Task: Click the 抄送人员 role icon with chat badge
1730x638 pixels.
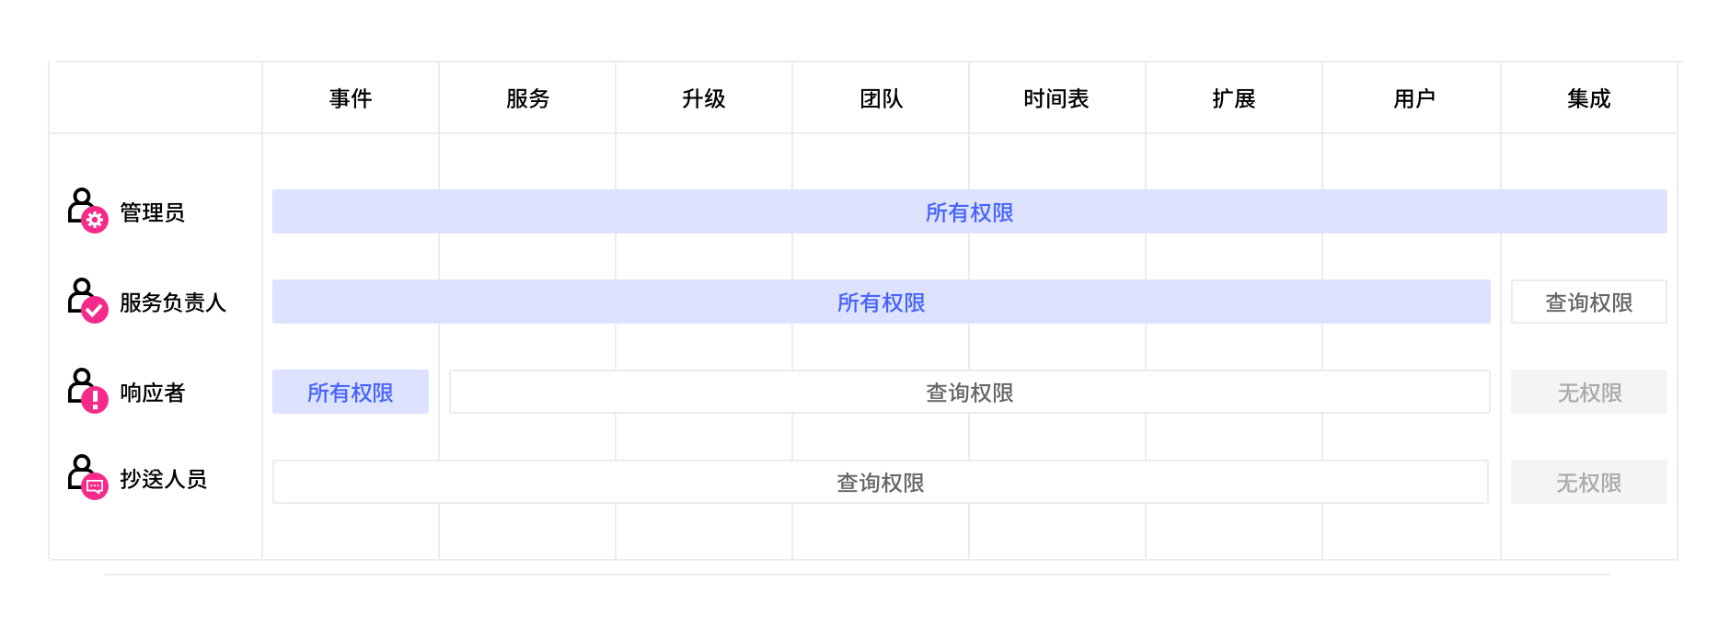Action: [87, 477]
